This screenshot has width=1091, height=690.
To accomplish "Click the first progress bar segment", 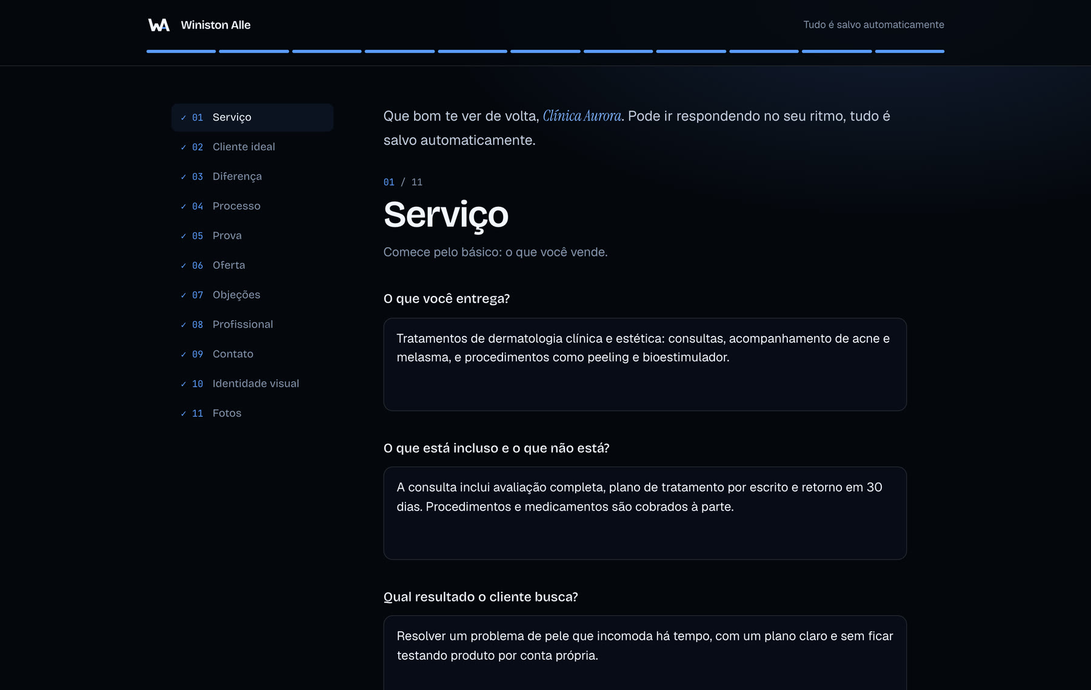I will (181, 52).
